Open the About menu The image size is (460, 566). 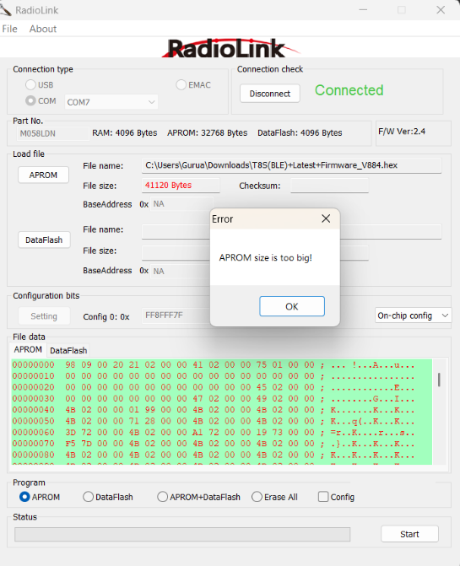[43, 29]
